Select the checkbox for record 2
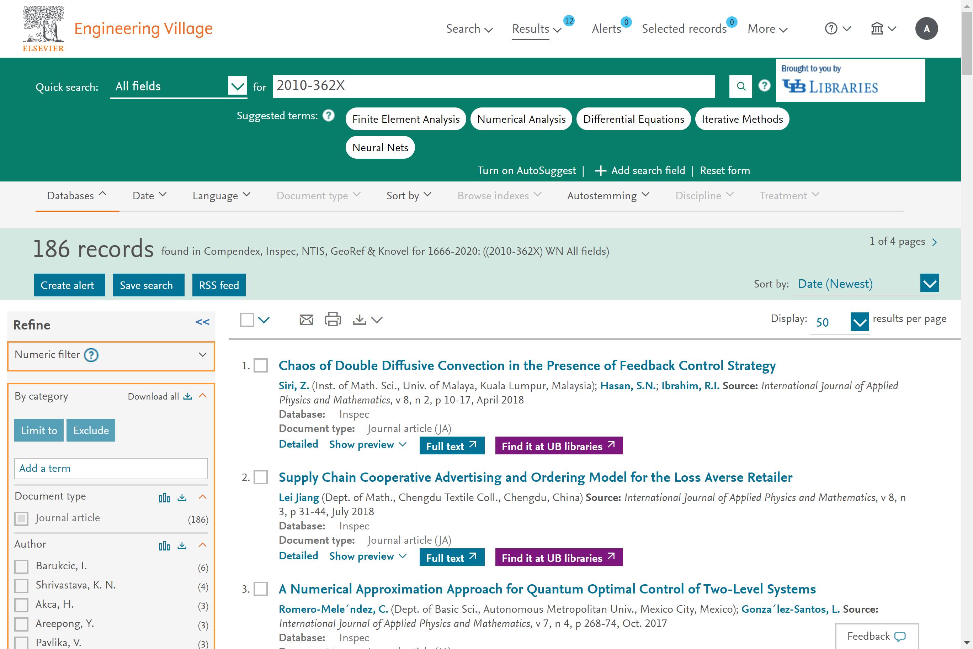 261,477
